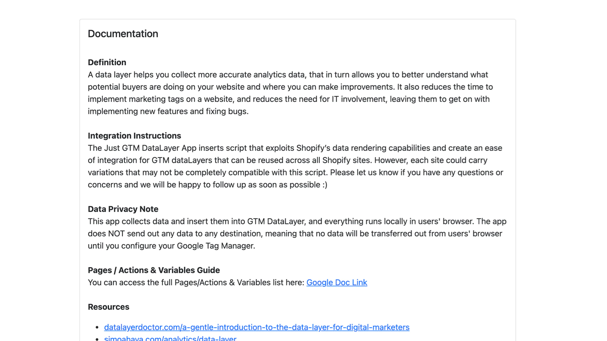Click the Definition heading
Viewport: 607px width, 341px height.
click(107, 63)
